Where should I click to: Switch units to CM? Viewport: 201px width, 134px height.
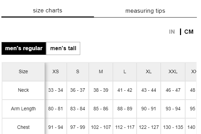point(189,32)
